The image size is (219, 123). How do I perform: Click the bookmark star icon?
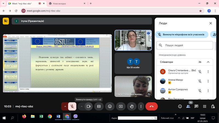(x=200, y=11)
